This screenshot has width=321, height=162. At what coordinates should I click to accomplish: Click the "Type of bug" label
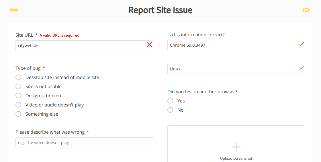[28, 68]
